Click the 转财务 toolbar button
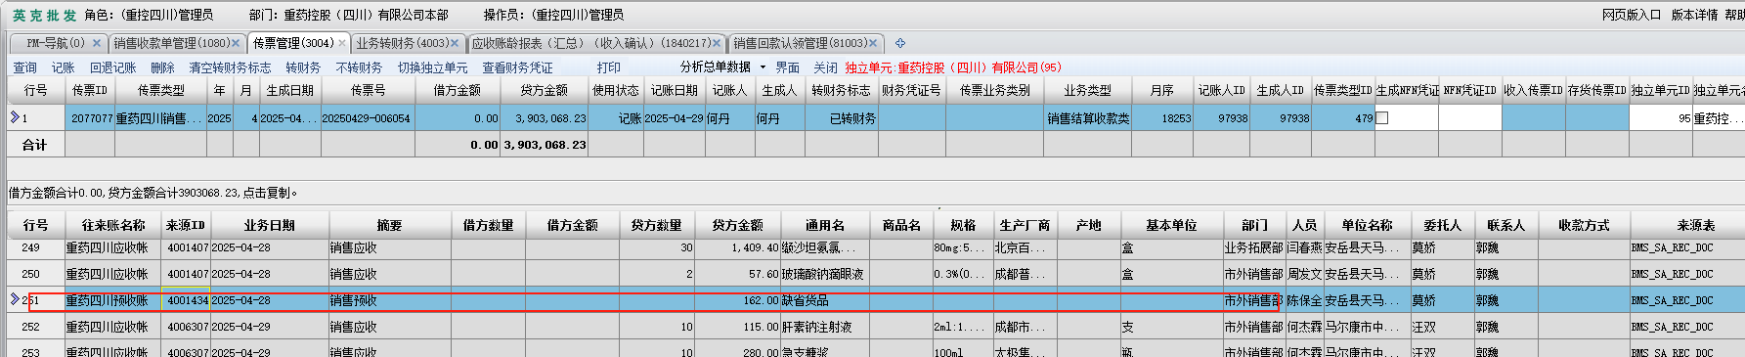Viewport: 1745px width, 357px height. [x=303, y=67]
